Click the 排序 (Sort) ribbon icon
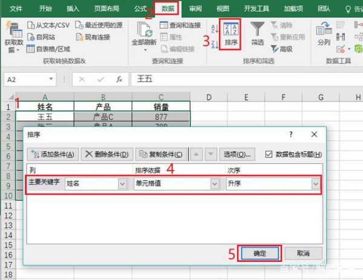 tap(231, 34)
